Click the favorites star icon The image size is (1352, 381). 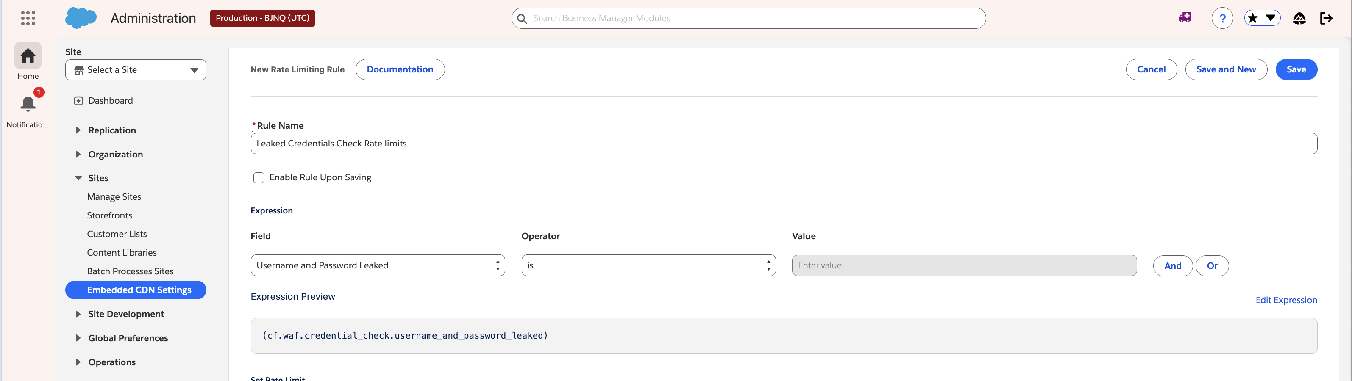coord(1252,18)
